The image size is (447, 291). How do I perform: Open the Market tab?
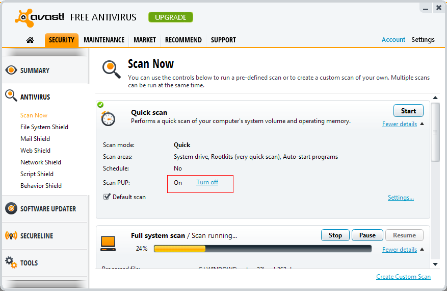pyautogui.click(x=145, y=40)
